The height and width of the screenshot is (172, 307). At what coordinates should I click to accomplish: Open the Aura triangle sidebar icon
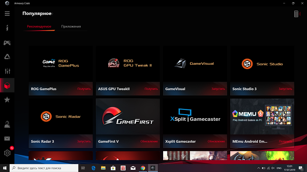[7, 57]
